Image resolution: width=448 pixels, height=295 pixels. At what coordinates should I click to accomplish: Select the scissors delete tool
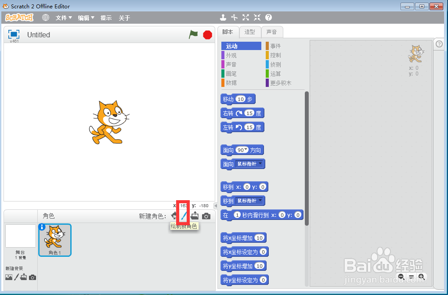[x=235, y=18]
